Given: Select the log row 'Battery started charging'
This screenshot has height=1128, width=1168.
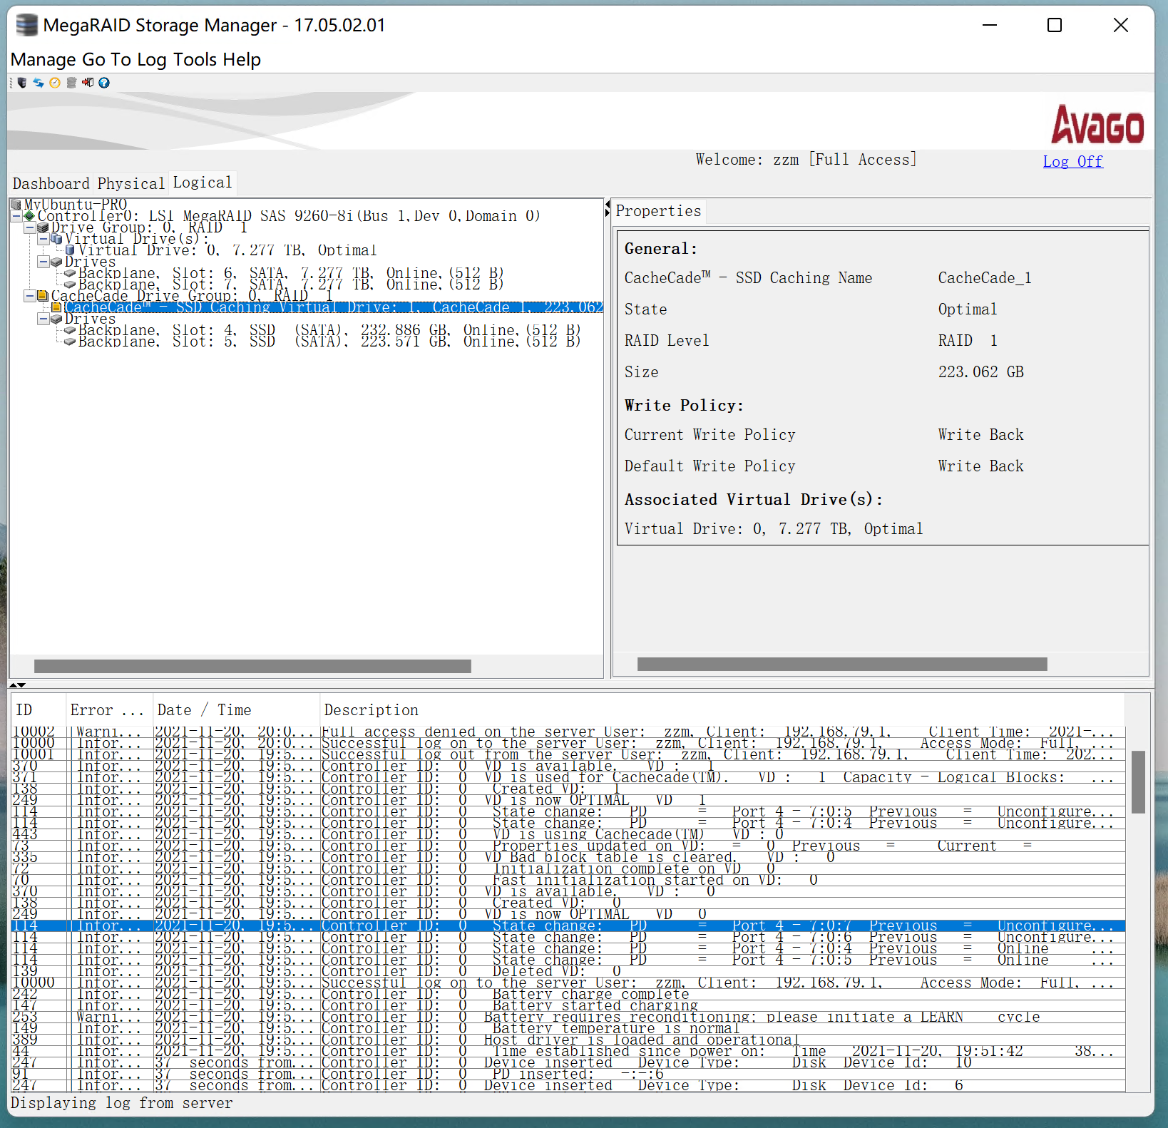Looking at the screenshot, I should click(568, 1005).
